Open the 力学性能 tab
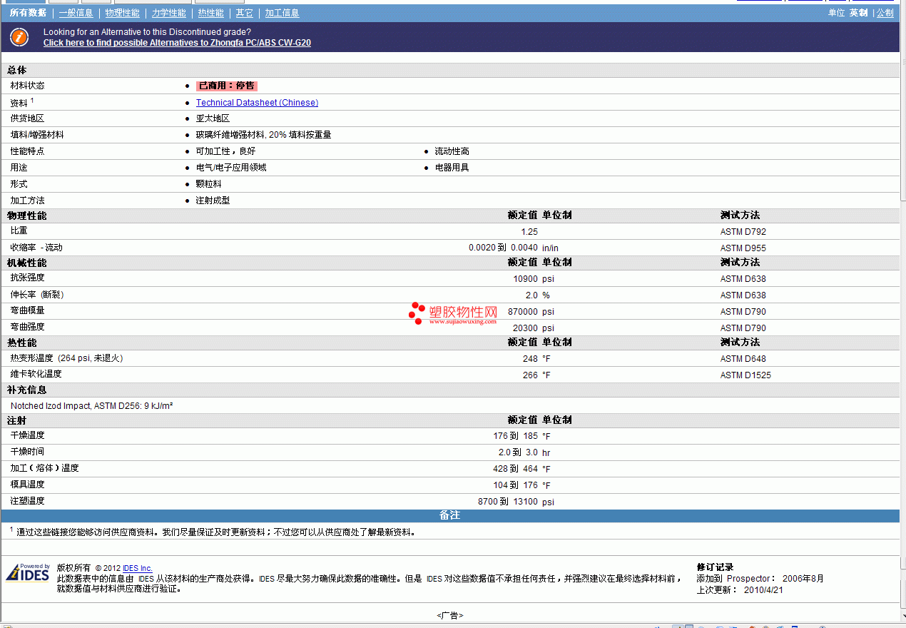 [x=168, y=13]
